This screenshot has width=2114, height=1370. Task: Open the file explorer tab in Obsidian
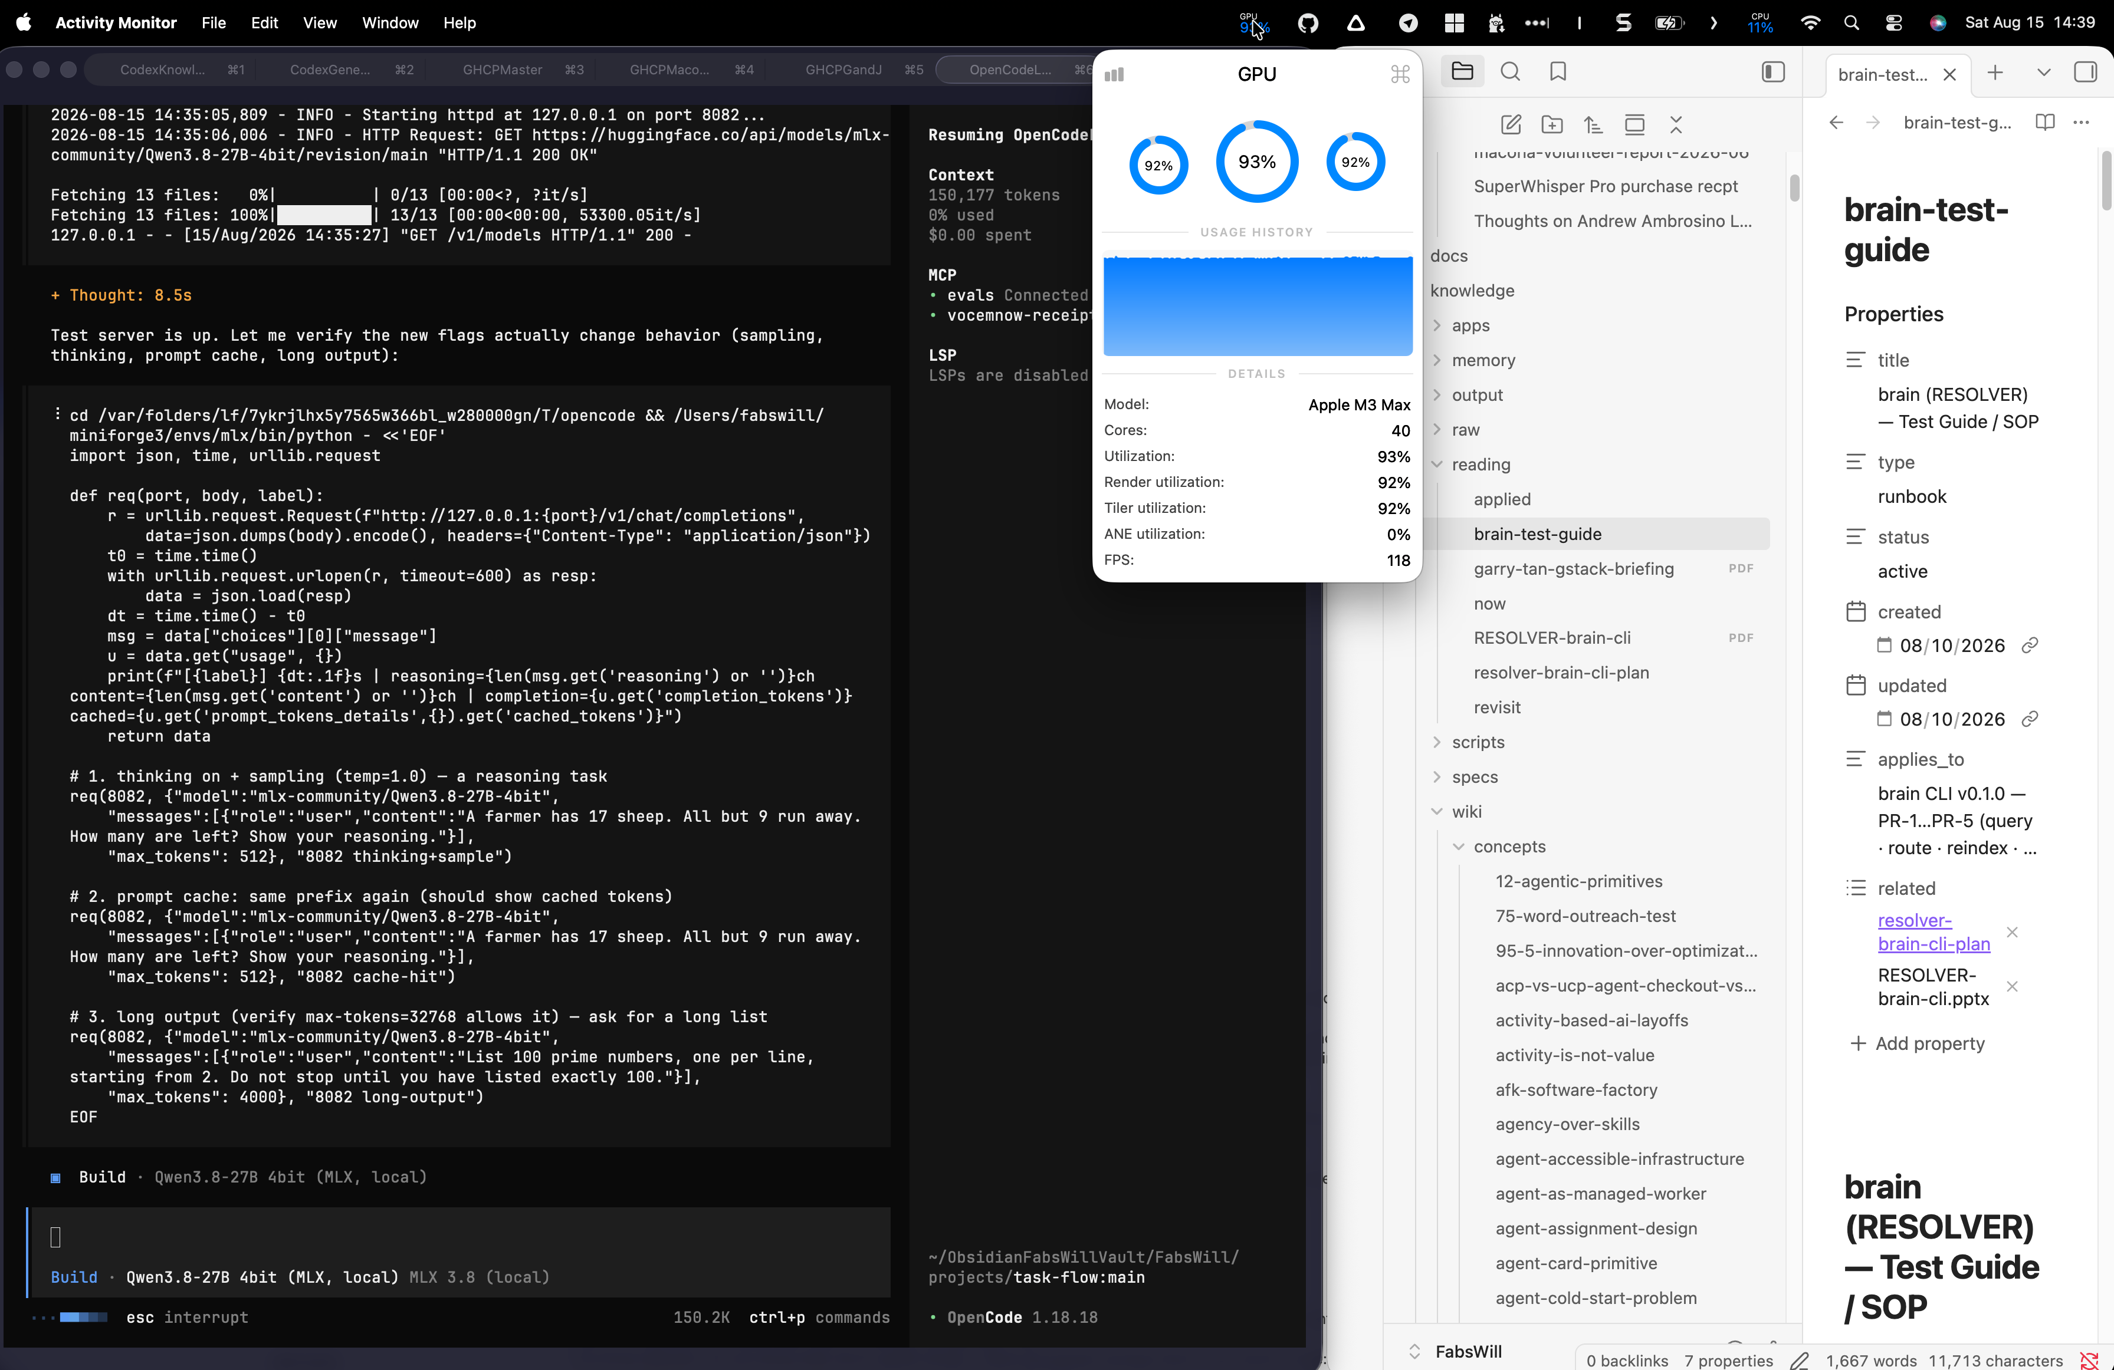pyautogui.click(x=1462, y=71)
